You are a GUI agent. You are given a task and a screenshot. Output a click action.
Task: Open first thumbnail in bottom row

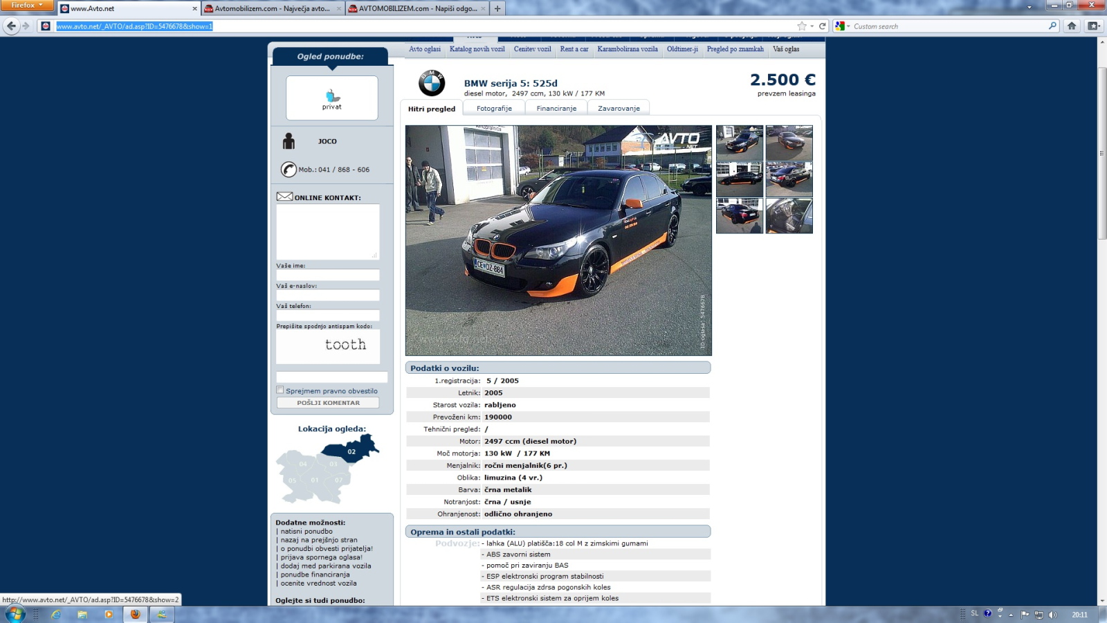740,215
